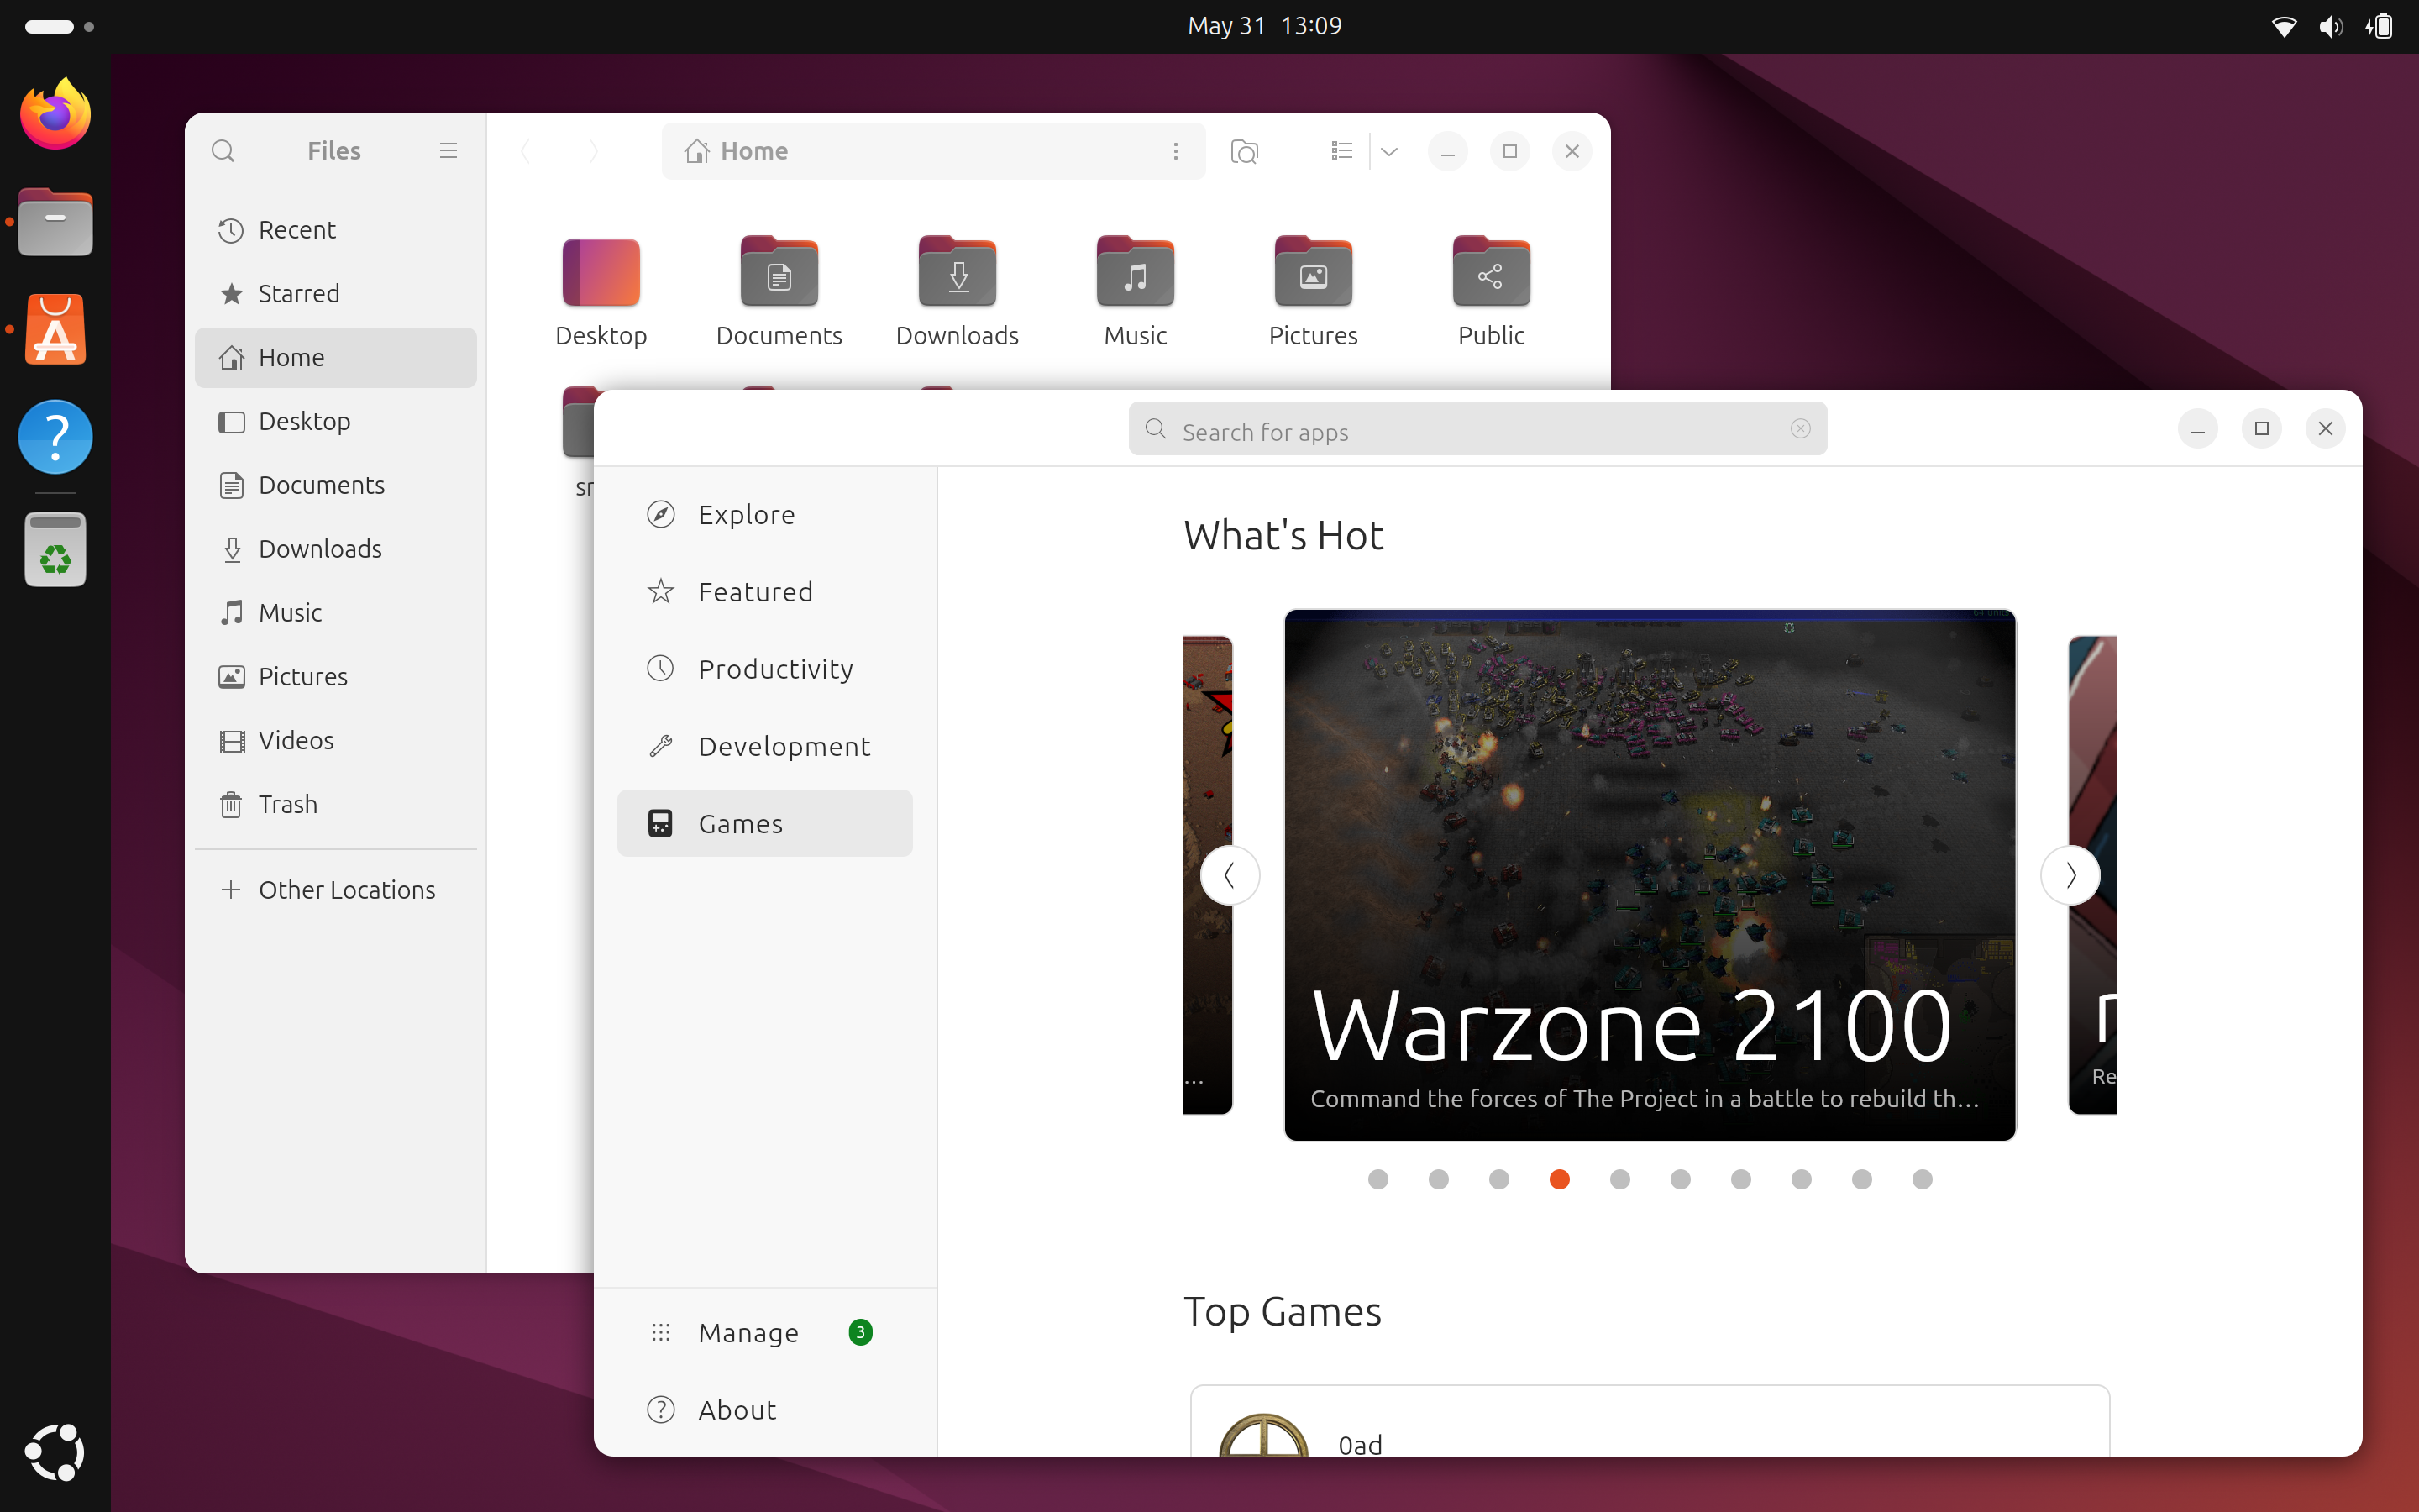The width and height of the screenshot is (2419, 1512).
Task: Jump to the seventh carousel dot
Action: pyautogui.click(x=1740, y=1180)
